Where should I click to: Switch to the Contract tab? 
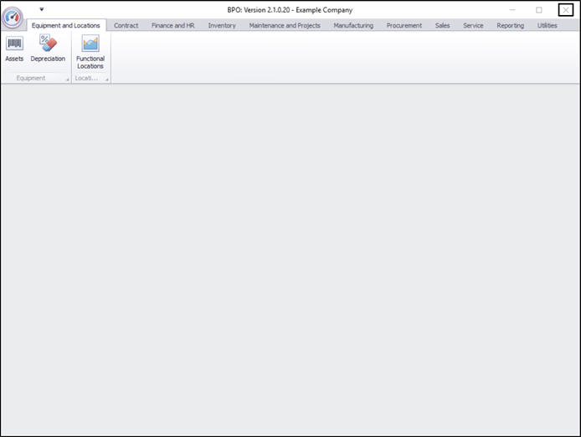126,26
